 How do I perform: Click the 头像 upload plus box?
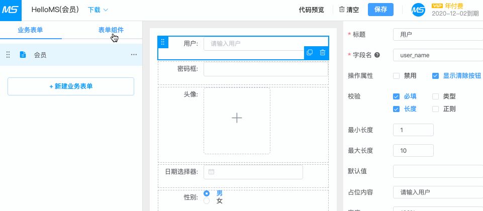[x=237, y=121]
